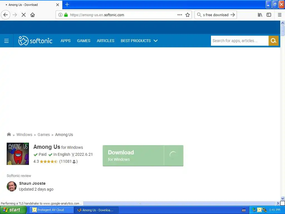This screenshot has width=285, height=214.
Task: Open the Windows start button
Action: [13, 210]
